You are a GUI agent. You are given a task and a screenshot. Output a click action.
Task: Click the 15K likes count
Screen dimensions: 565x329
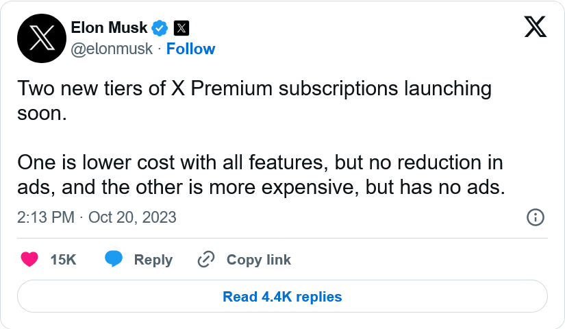click(63, 260)
